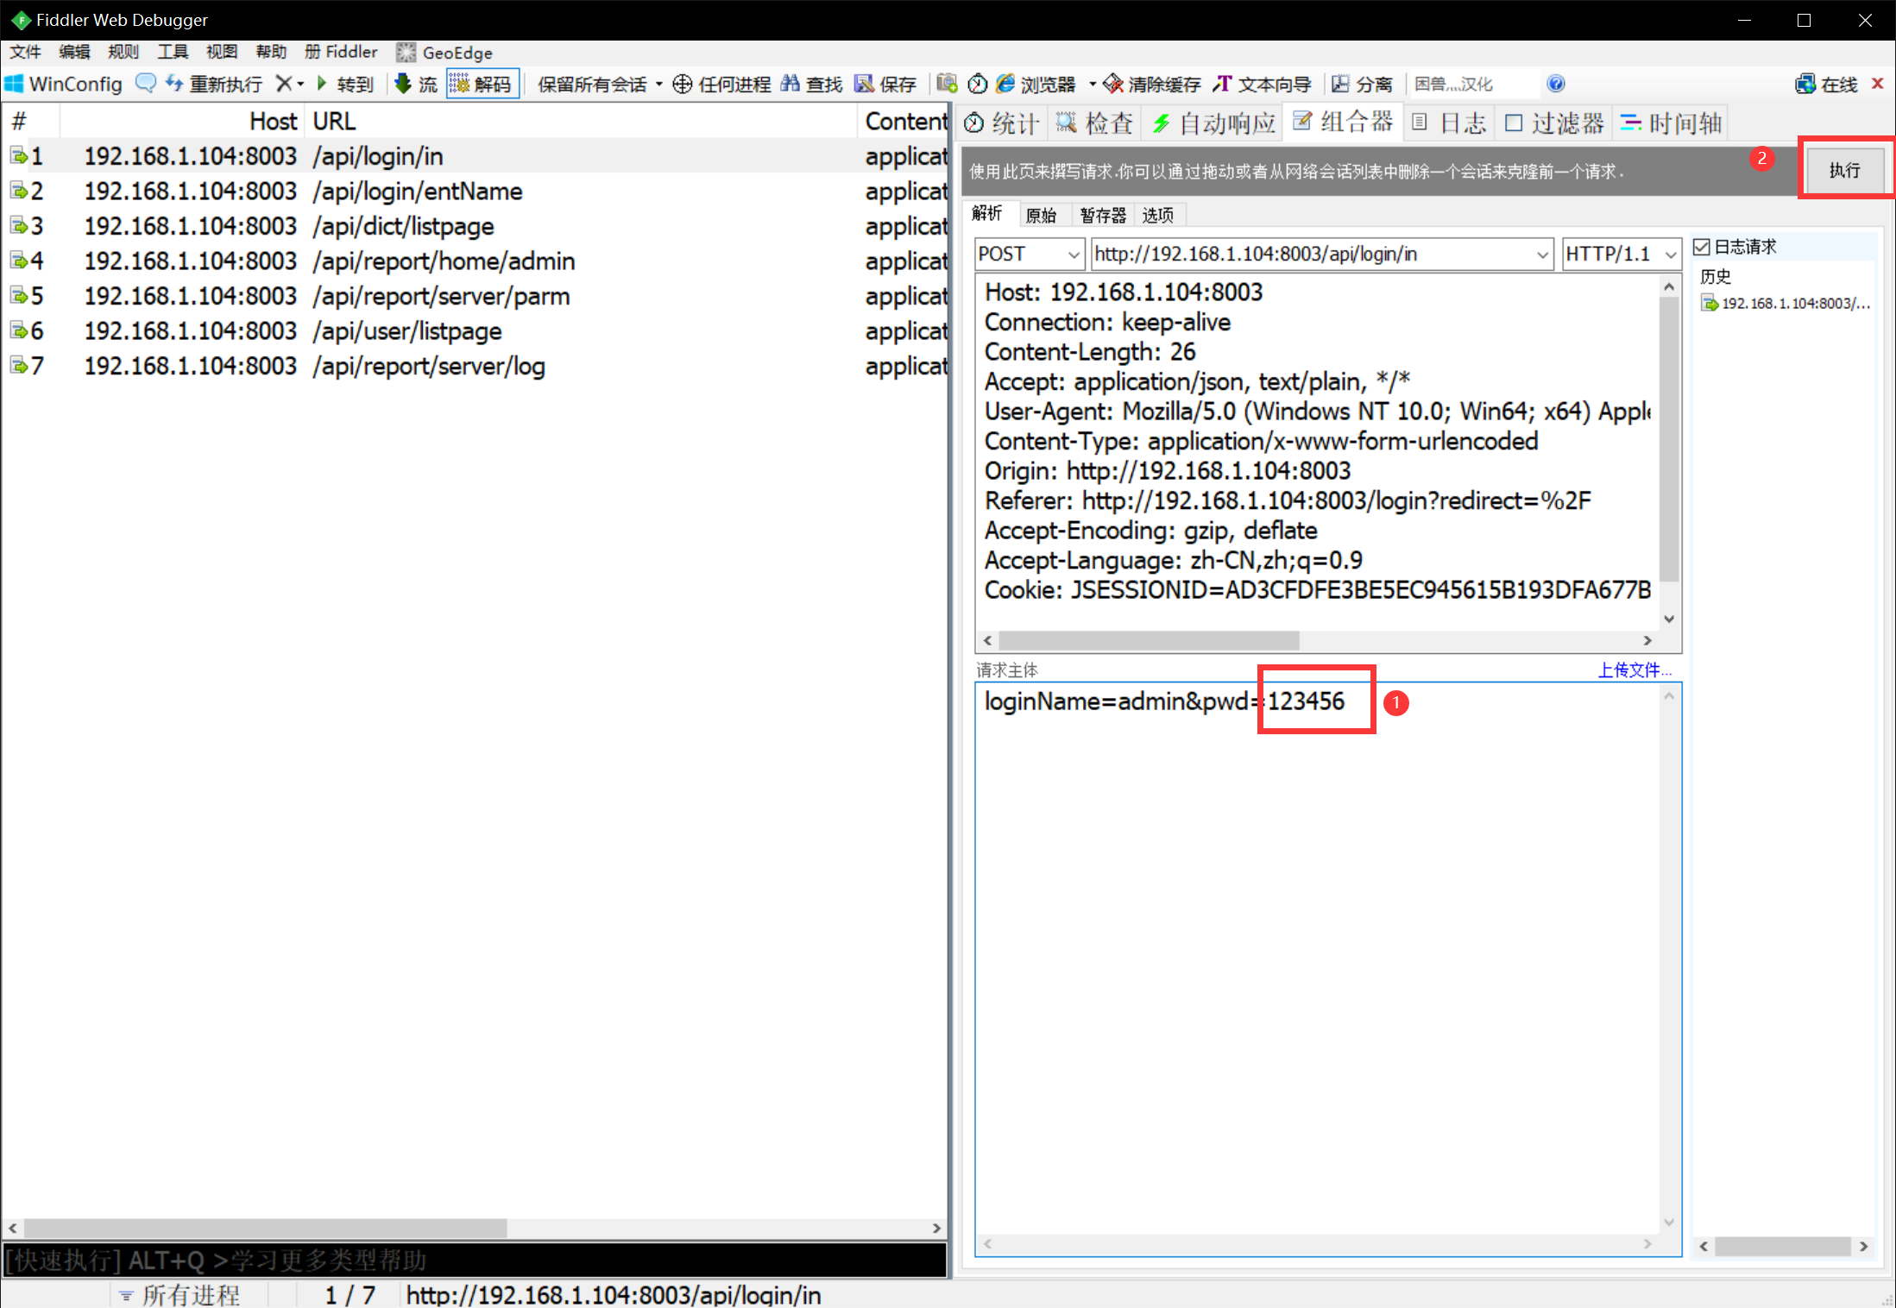Click the 清除缓存 clear cache icon

(x=1113, y=83)
